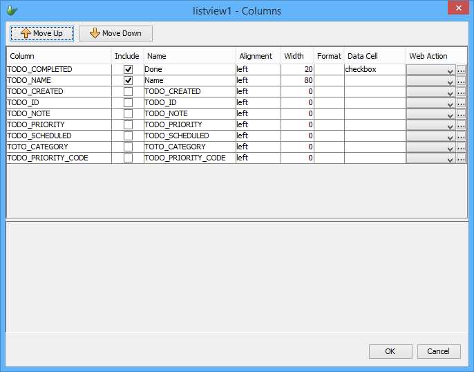Uncheck Include for TODO_COMPLETED column
The image size is (474, 372).
pyautogui.click(x=128, y=70)
